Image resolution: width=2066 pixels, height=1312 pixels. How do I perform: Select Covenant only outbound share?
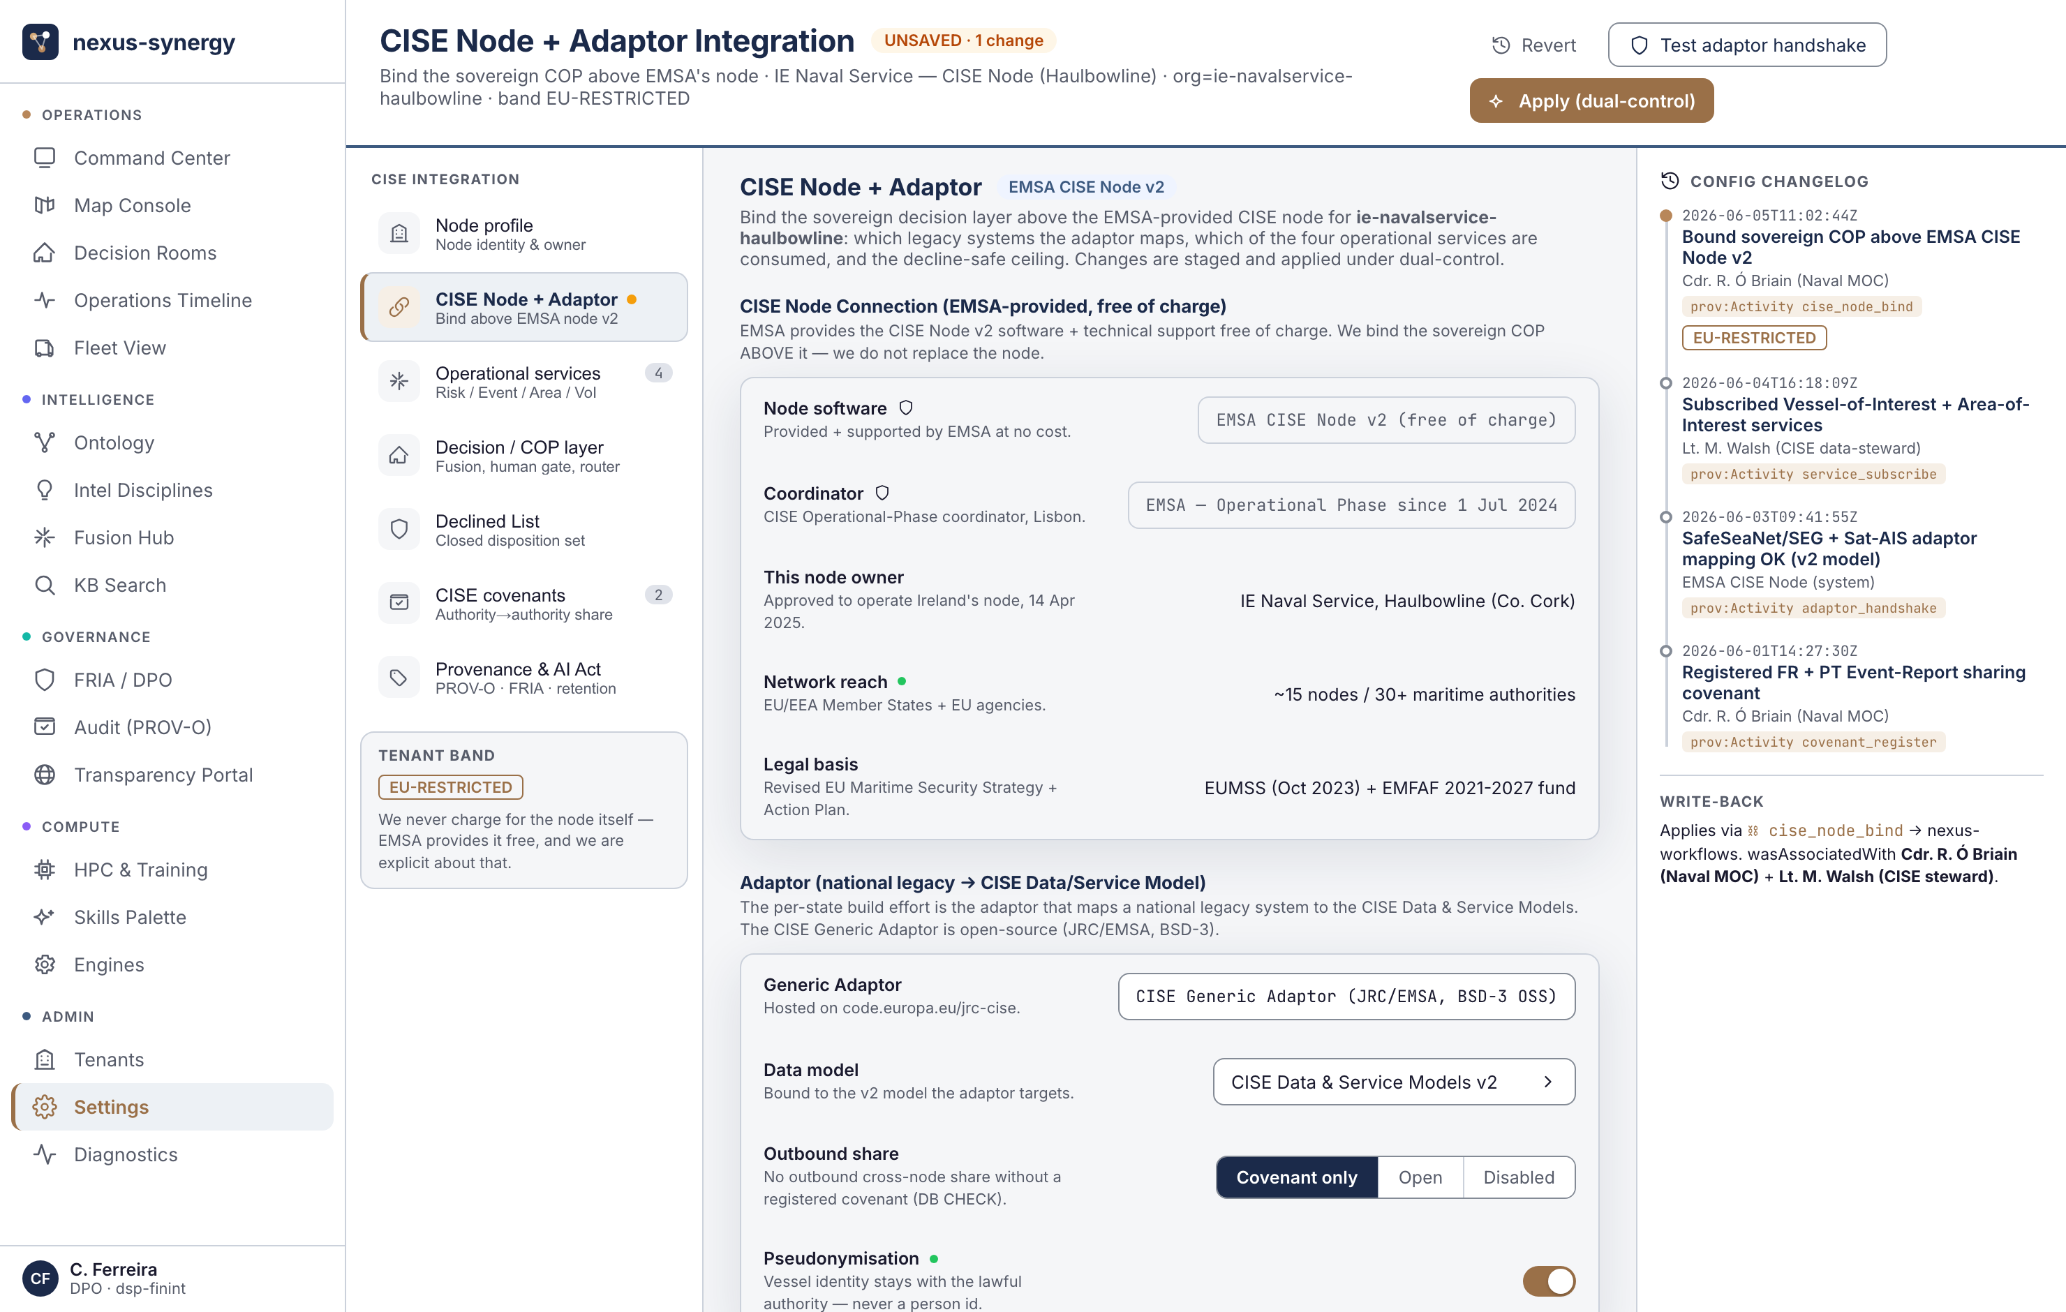pyautogui.click(x=1296, y=1177)
